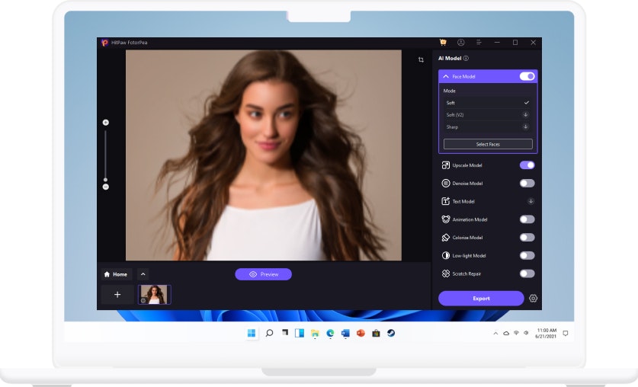This screenshot has width=638, height=387.
Task: Click the Preview button
Action: [x=263, y=274]
